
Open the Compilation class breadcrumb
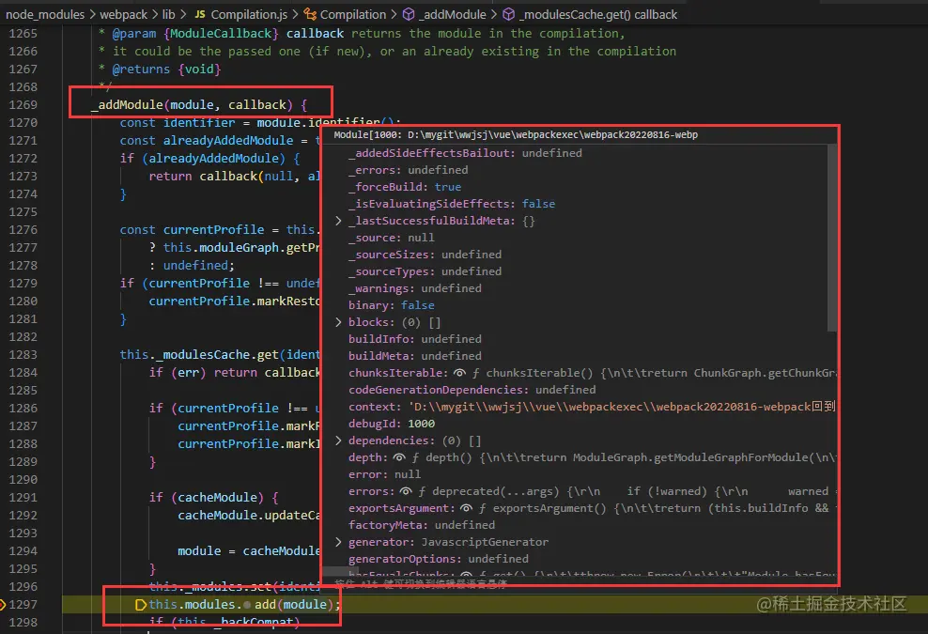click(x=353, y=14)
